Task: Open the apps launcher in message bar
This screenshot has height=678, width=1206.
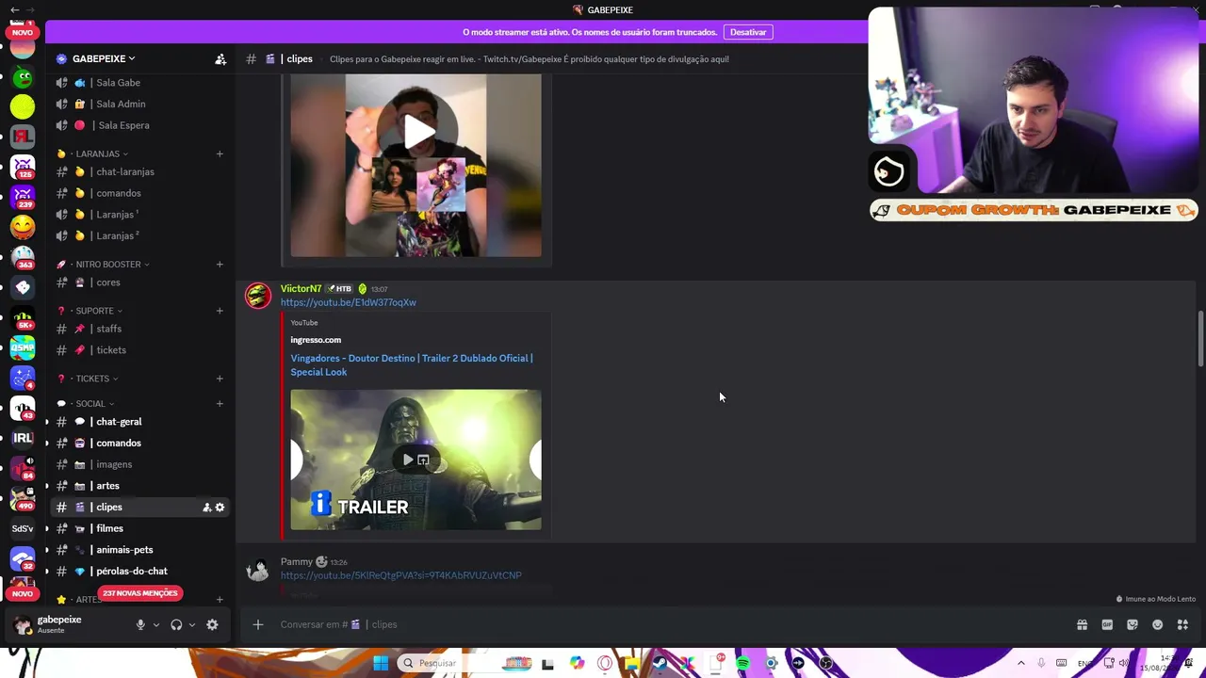Action: [x=1182, y=624]
